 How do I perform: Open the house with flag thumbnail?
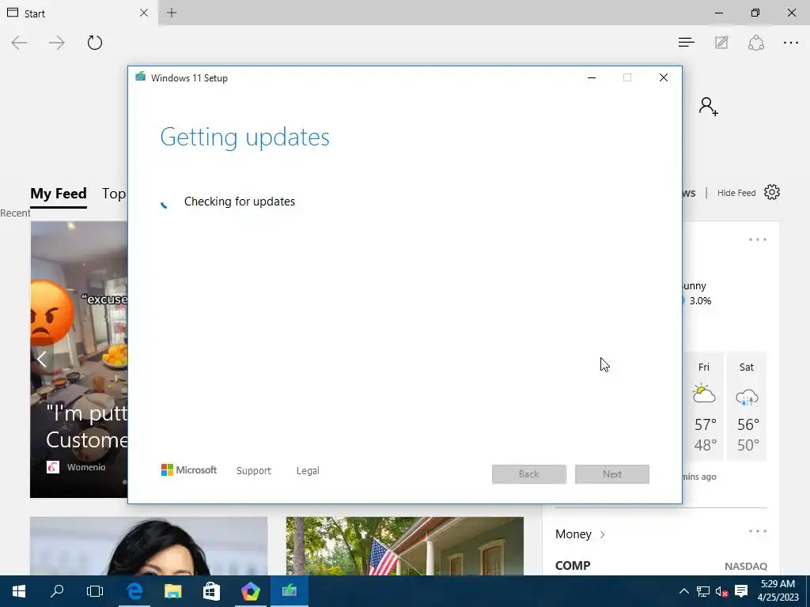click(x=404, y=546)
